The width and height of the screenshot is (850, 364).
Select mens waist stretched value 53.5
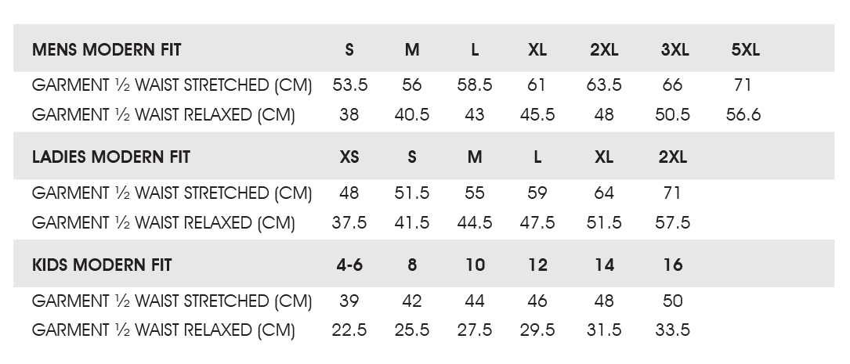(x=349, y=85)
